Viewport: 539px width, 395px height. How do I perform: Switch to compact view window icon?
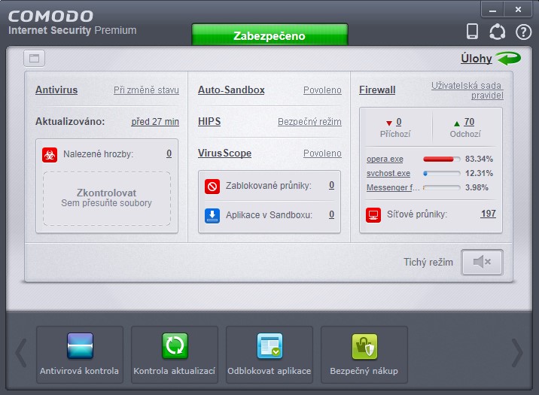click(x=34, y=59)
